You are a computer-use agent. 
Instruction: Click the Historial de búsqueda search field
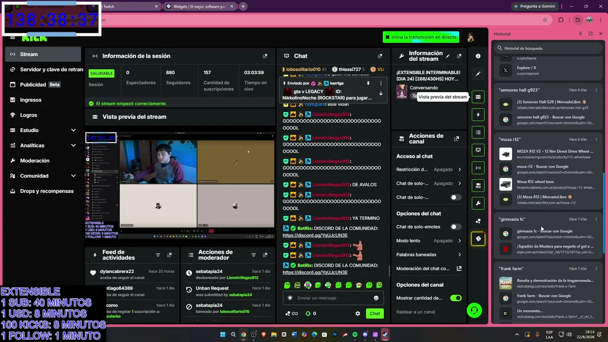548,48
